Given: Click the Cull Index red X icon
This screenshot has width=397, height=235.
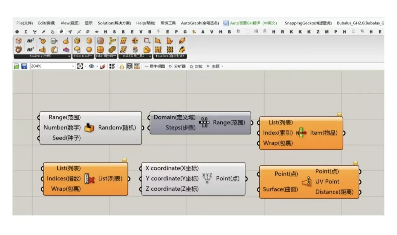Looking at the screenshot, I should tap(89, 179).
